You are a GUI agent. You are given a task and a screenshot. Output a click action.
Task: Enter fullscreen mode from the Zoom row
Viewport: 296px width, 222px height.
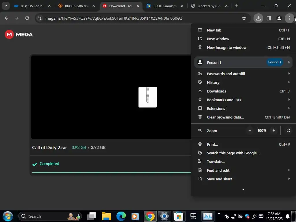coord(288,130)
